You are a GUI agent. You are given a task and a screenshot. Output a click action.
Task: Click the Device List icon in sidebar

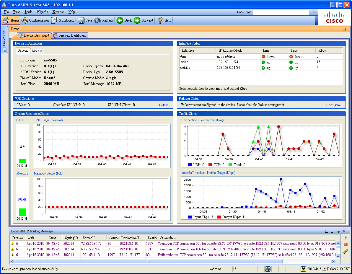click(x=4, y=50)
